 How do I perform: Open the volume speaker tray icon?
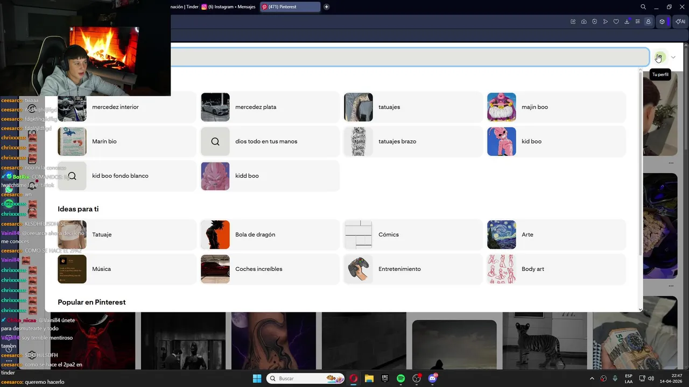pyautogui.click(x=651, y=378)
